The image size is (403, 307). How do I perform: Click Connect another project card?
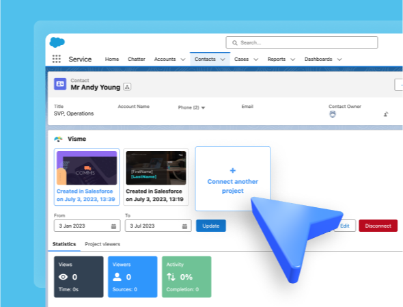click(x=233, y=178)
